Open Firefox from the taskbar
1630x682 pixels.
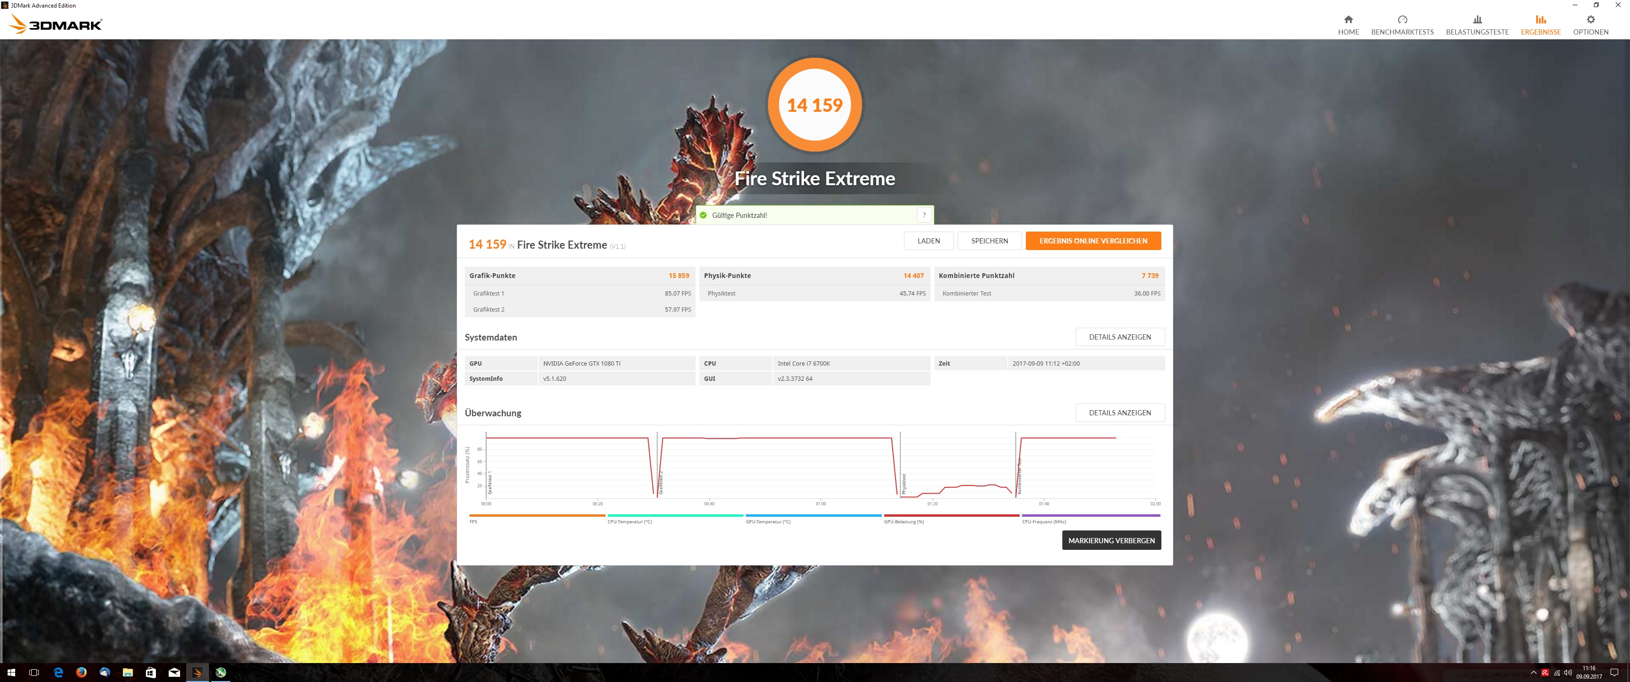coord(81,673)
